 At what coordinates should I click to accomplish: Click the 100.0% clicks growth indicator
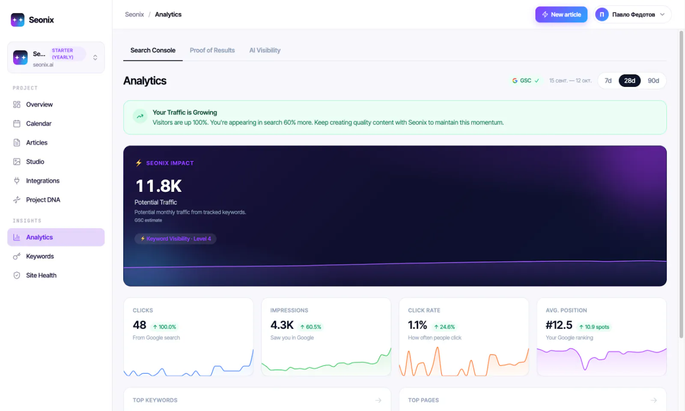click(x=164, y=327)
